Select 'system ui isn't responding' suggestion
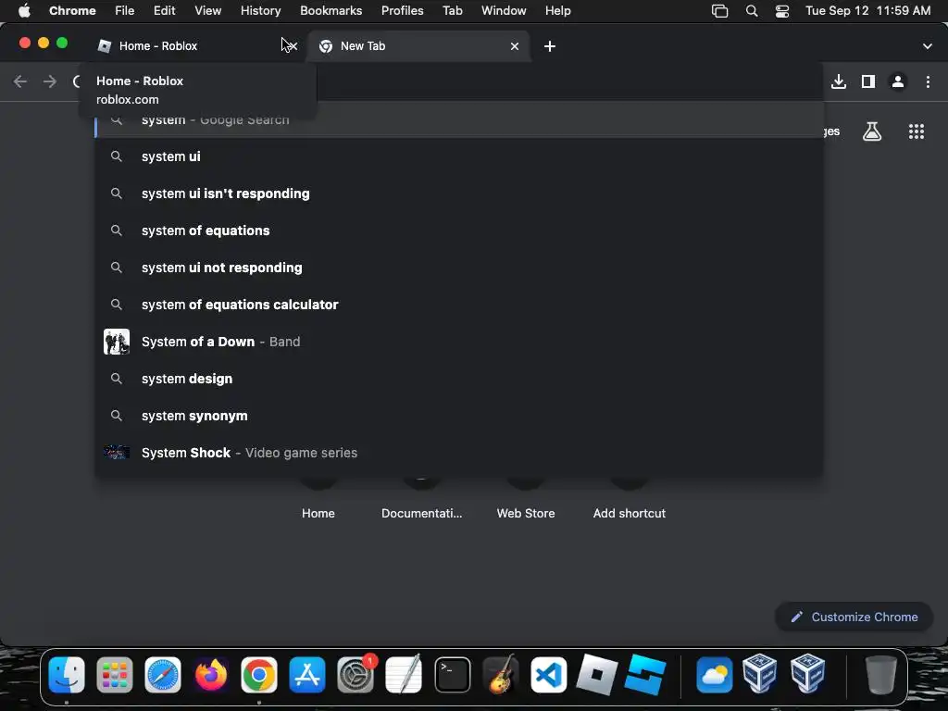 pyautogui.click(x=459, y=193)
